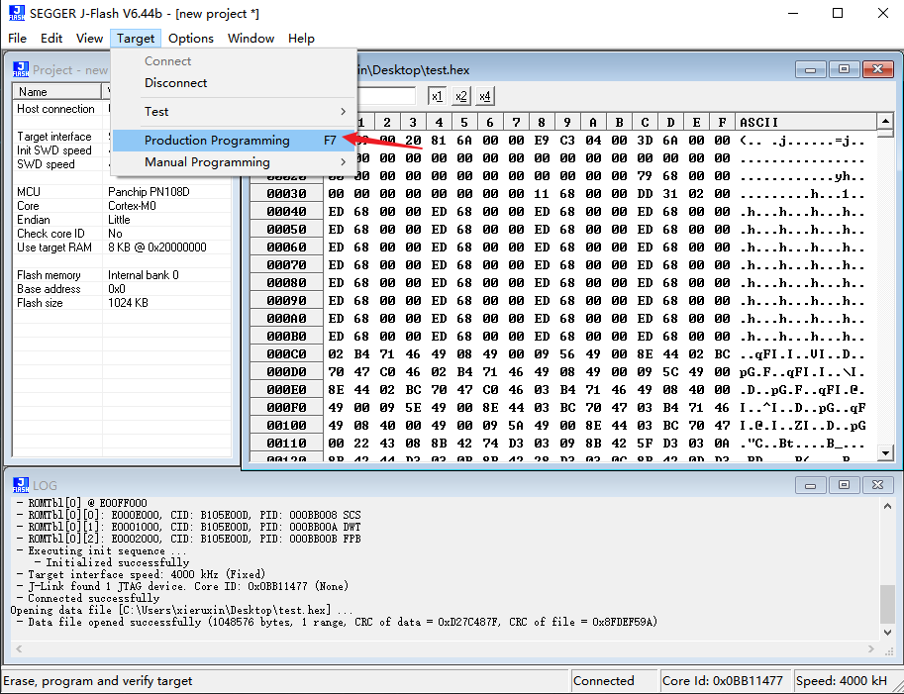Click the Core Id 0x0BB11477 status field
This screenshot has height=694, width=904.
point(725,681)
